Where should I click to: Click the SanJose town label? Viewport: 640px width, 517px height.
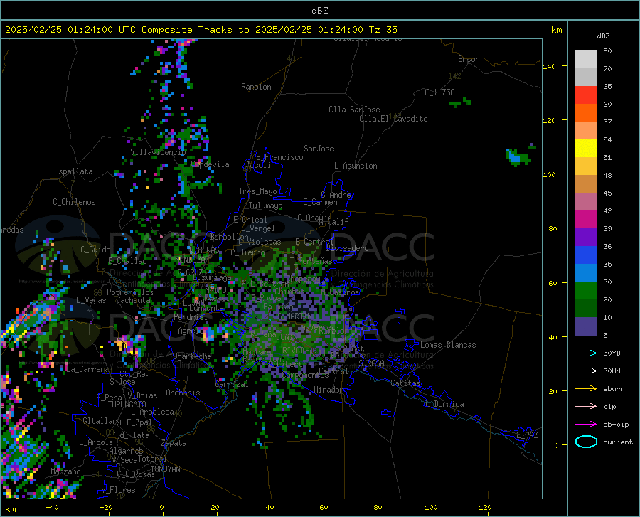point(319,149)
